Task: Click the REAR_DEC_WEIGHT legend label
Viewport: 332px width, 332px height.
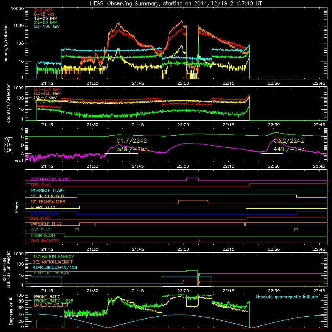Action: 51,273
